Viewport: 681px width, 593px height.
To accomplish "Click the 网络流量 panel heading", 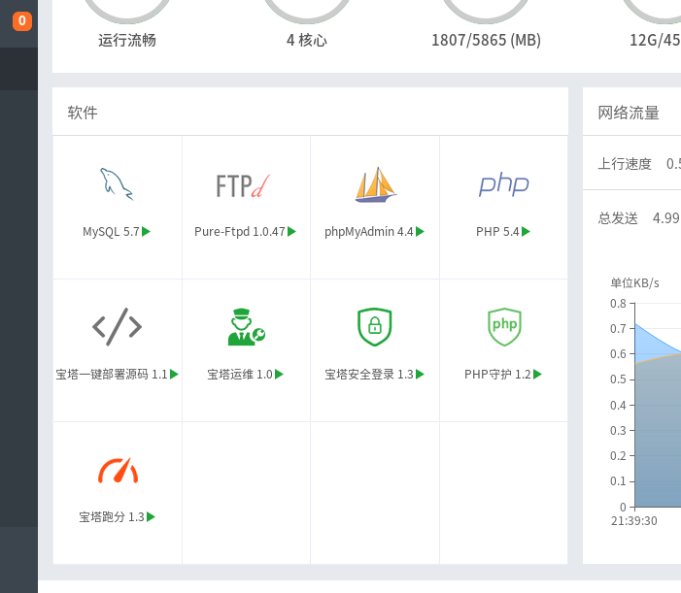I will pyautogui.click(x=629, y=113).
